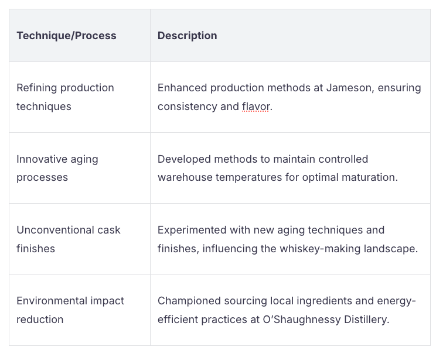Select the "Innovative aging processes" cell
This screenshot has width=436, height=350.
[57, 168]
